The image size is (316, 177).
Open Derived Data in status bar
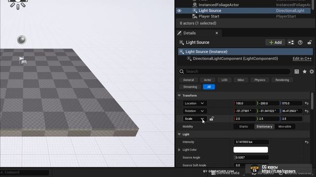[225, 173]
